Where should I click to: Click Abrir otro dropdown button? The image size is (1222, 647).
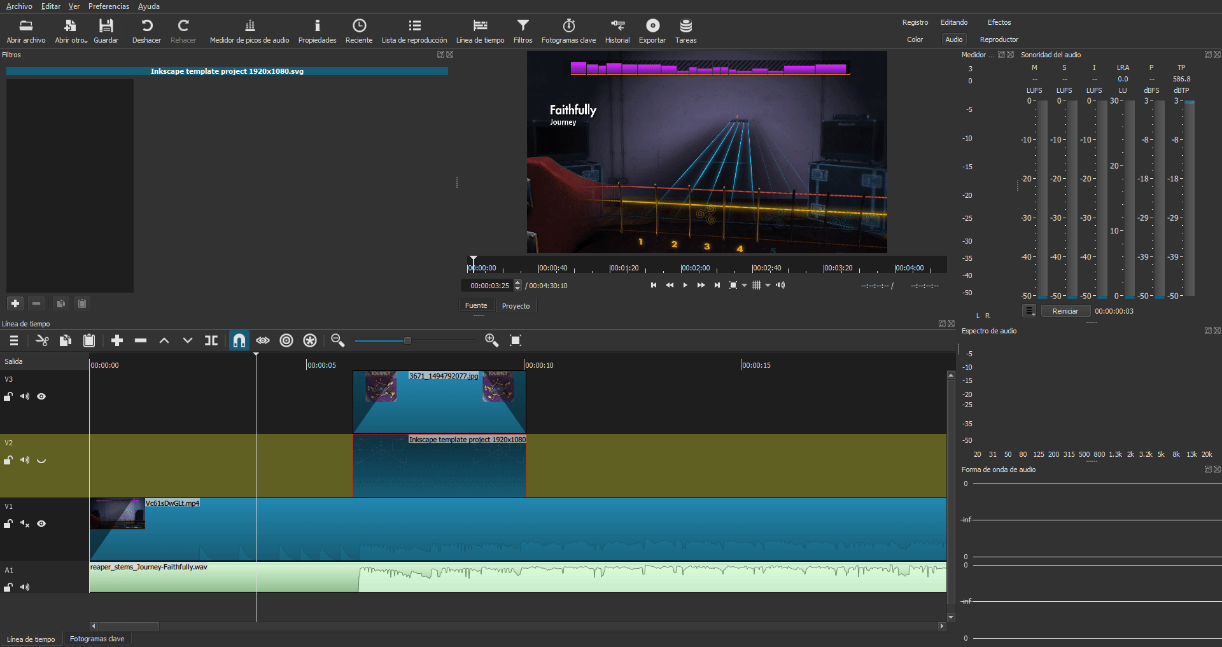point(71,31)
